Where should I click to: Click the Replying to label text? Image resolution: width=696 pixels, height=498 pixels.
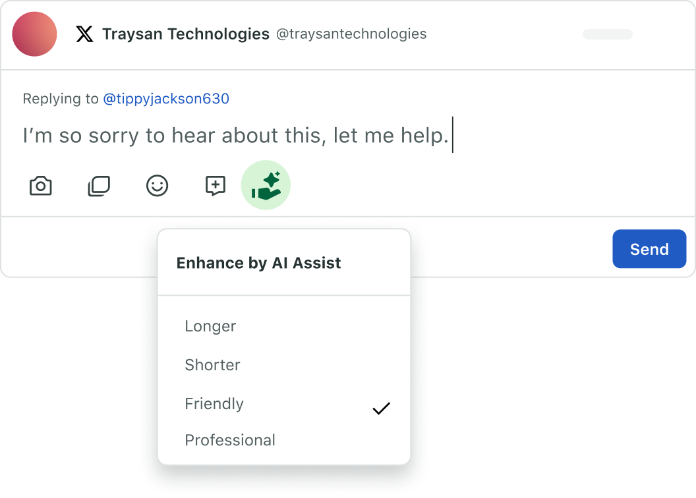61,98
